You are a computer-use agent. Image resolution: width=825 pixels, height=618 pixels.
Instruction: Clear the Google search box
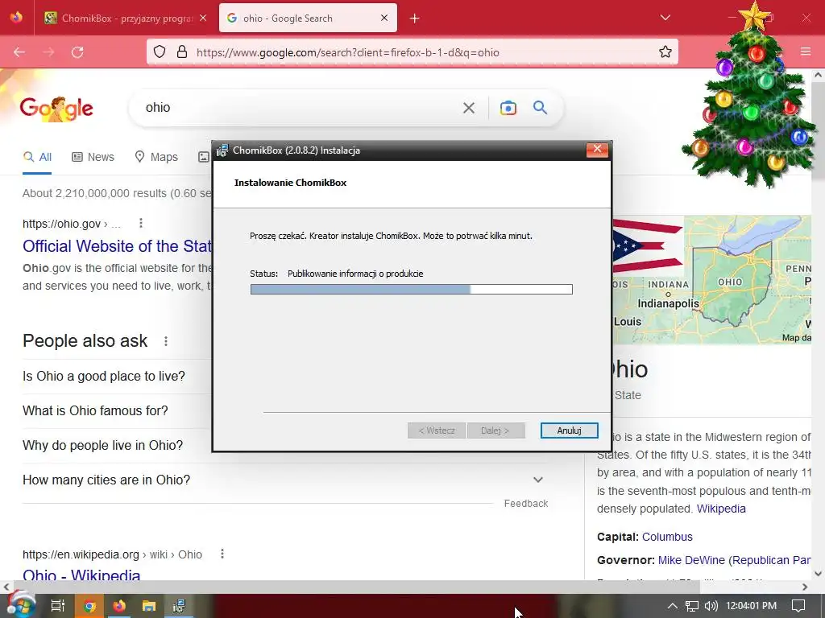(x=468, y=108)
